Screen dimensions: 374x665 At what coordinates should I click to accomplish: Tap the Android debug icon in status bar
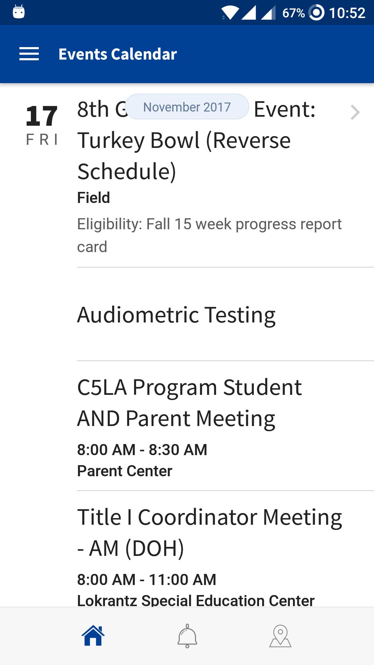click(x=19, y=12)
